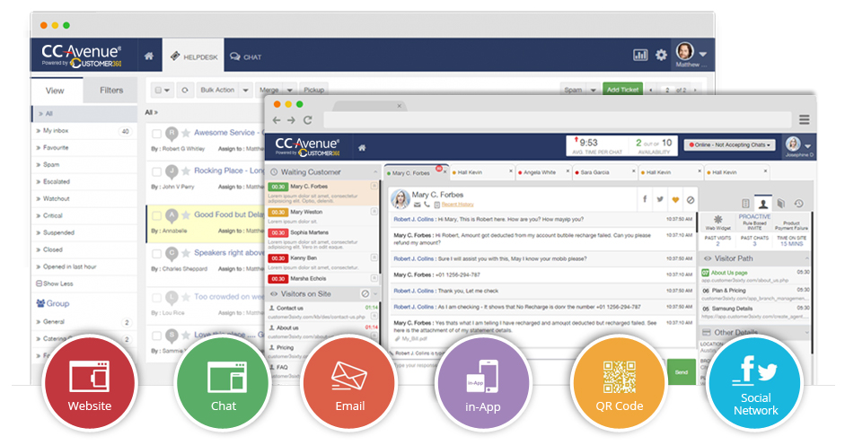
Task: Collapse the Waiting Customer section
Action: (x=375, y=172)
